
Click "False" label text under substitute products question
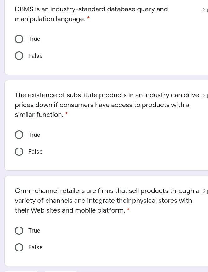tap(35, 152)
